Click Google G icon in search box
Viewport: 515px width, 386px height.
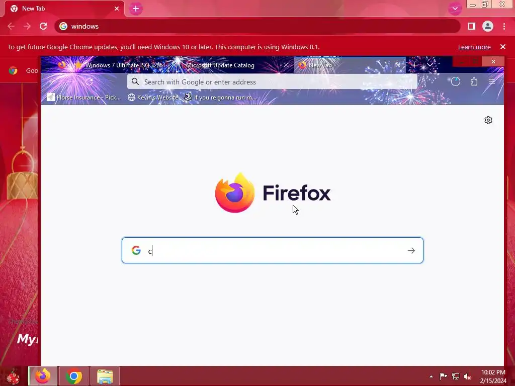tap(136, 250)
